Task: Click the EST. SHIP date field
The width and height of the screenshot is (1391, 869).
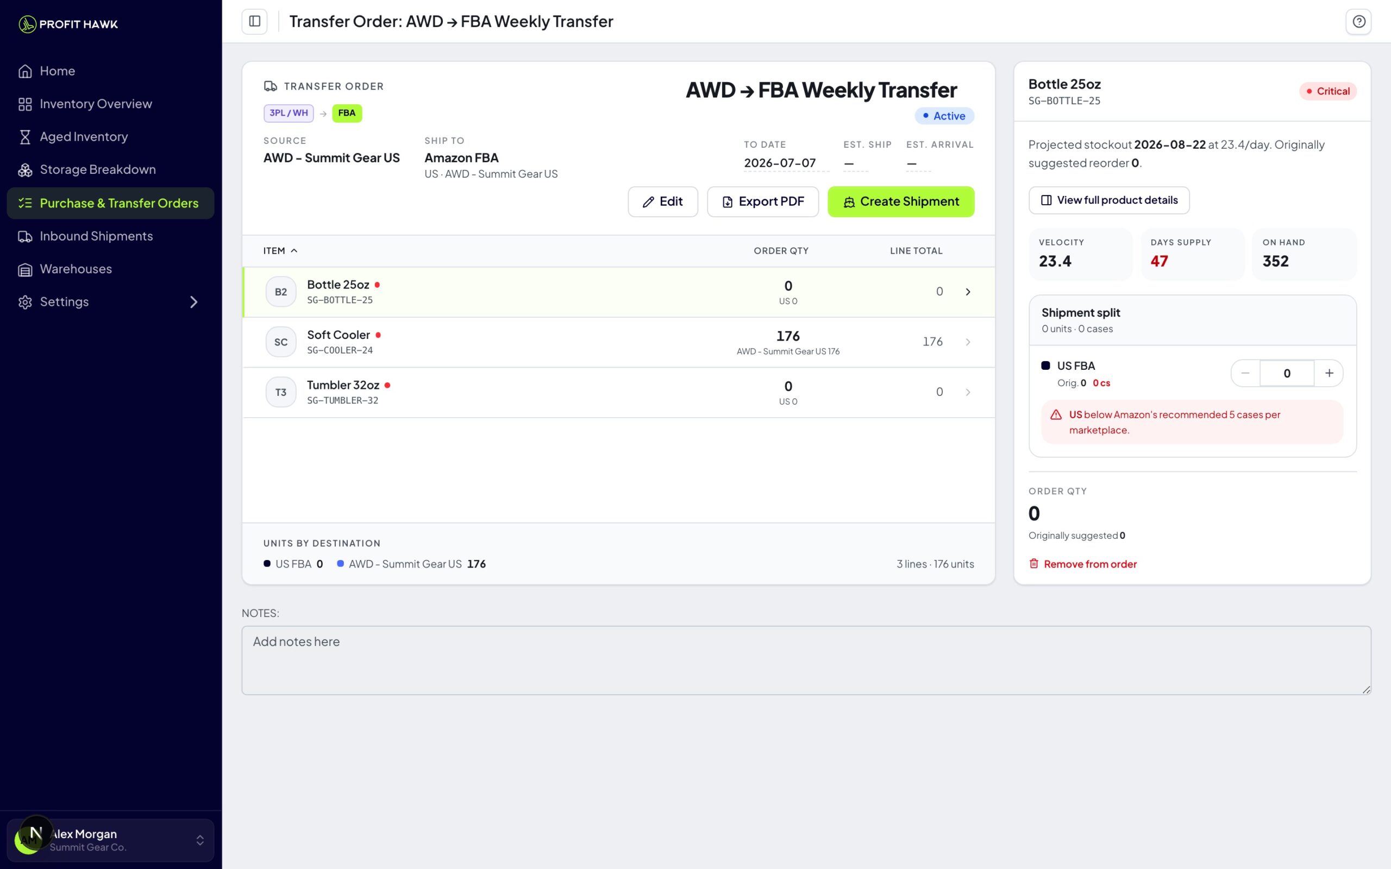Action: (x=855, y=163)
